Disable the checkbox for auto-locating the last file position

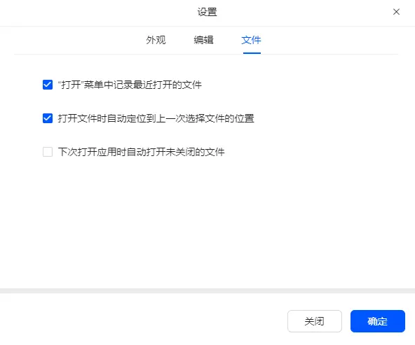(x=48, y=118)
